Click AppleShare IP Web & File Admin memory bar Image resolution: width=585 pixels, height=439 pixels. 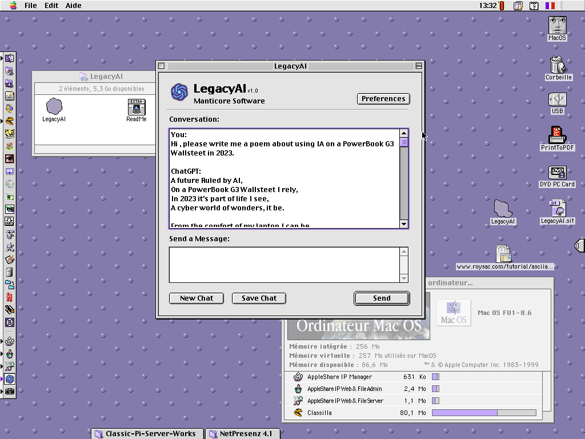(x=435, y=389)
